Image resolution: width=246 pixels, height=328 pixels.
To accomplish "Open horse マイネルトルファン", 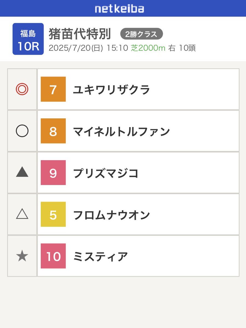I will (121, 131).
